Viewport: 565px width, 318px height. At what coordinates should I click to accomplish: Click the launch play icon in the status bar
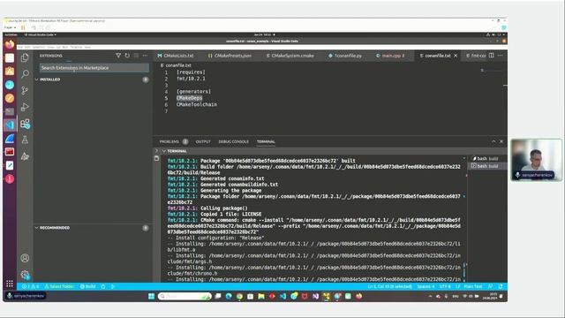(x=113, y=286)
